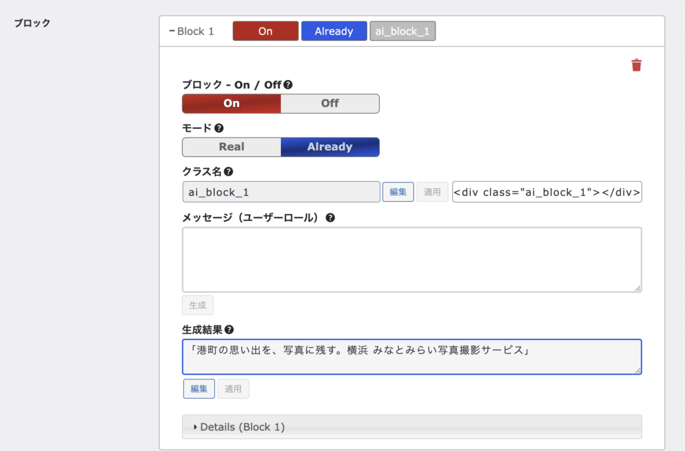Expand Details (Block 1) section

pos(242,427)
